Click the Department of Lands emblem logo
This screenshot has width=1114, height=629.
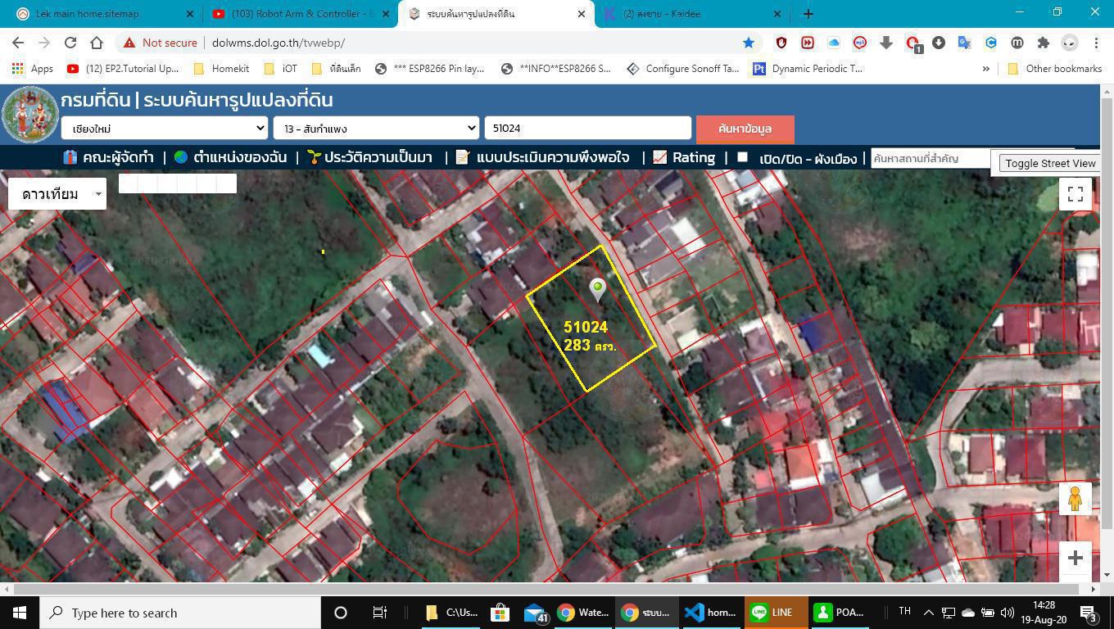(x=30, y=115)
